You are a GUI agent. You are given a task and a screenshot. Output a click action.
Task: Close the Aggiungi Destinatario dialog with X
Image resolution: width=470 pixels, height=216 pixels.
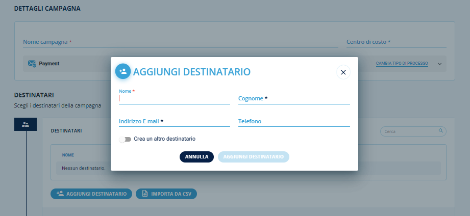pyautogui.click(x=343, y=72)
